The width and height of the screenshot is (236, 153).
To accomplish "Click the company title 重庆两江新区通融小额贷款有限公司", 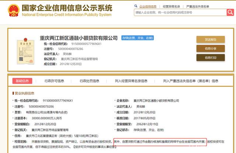I will tap(79, 38).
